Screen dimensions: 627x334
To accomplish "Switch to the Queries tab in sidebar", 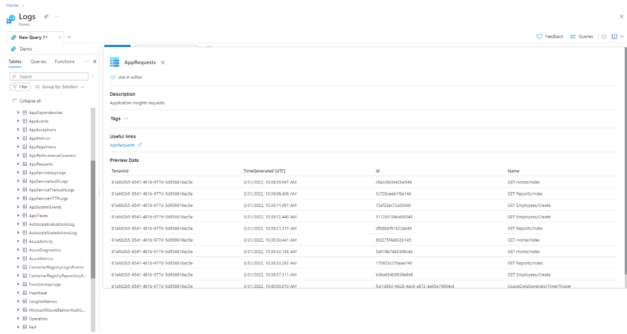I will [x=38, y=62].
